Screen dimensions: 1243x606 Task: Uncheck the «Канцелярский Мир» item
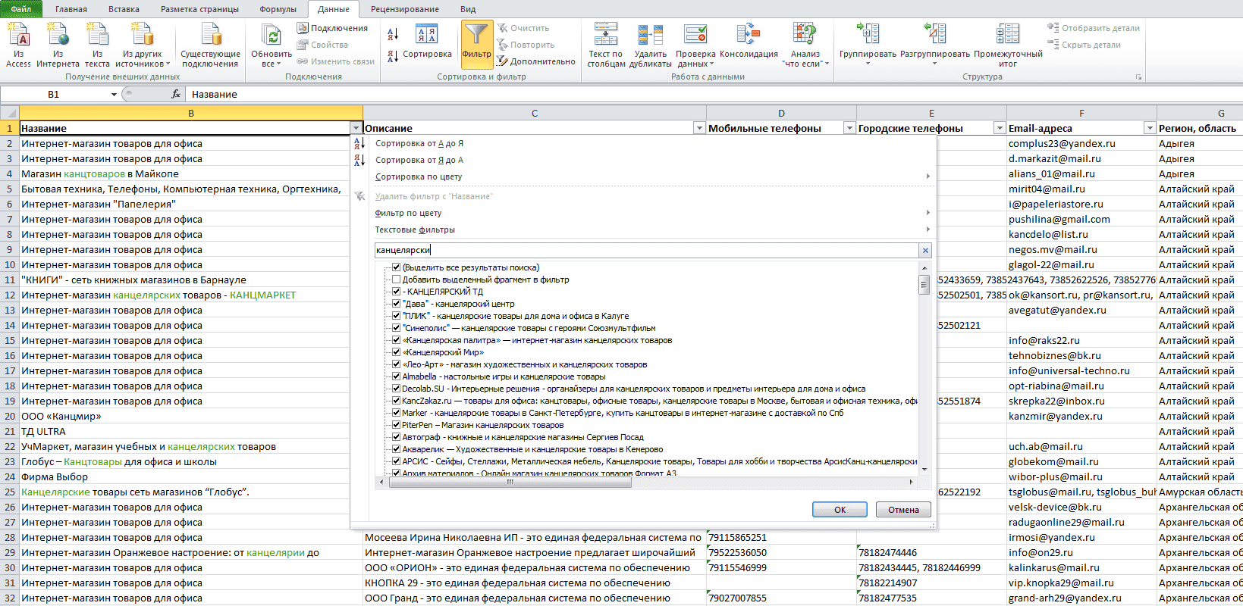click(396, 352)
